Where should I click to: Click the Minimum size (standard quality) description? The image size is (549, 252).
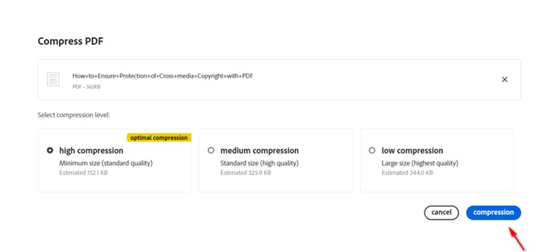[x=106, y=164]
